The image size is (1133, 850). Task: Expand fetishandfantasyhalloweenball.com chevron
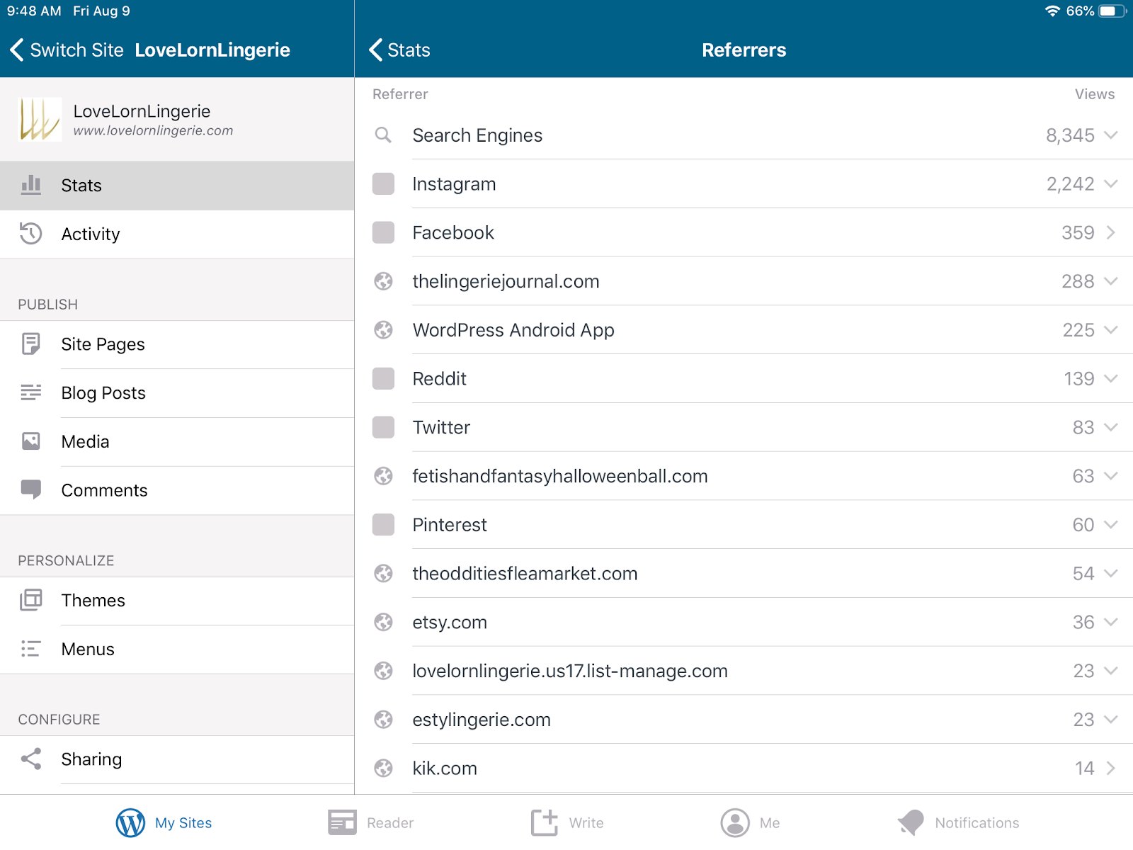click(x=1110, y=476)
